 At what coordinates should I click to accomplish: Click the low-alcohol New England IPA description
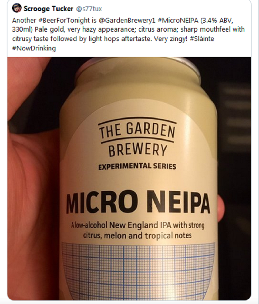pyautogui.click(x=138, y=230)
